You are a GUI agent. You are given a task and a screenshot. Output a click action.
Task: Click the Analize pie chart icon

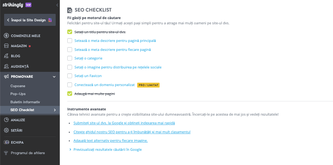tap(6, 120)
